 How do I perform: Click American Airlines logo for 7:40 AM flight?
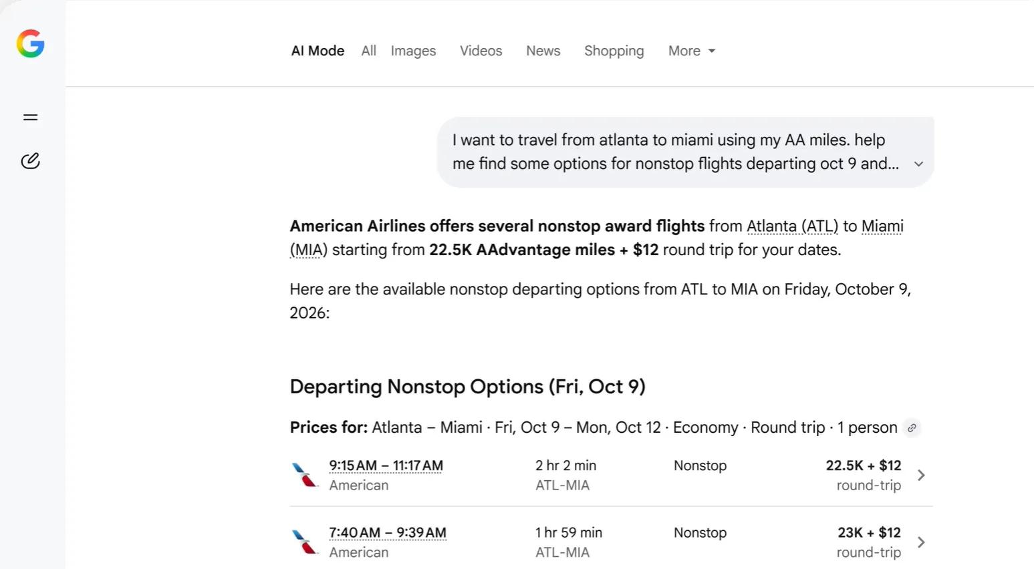(304, 542)
